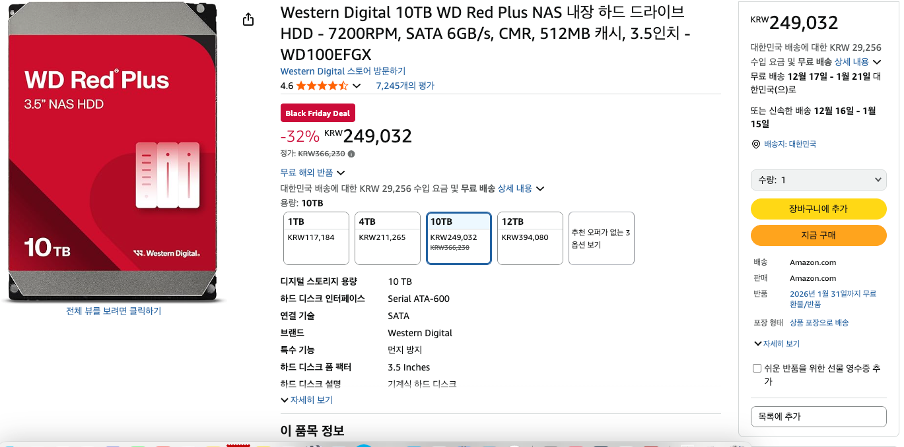Check the 선물 영수증 추가 gift receipt checkbox
Screen dimensions: 904x447
[757, 369]
